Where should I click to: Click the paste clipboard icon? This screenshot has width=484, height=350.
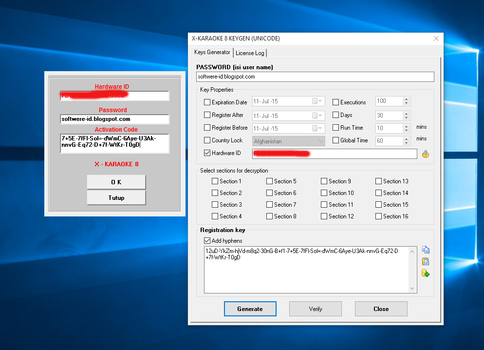[426, 261]
